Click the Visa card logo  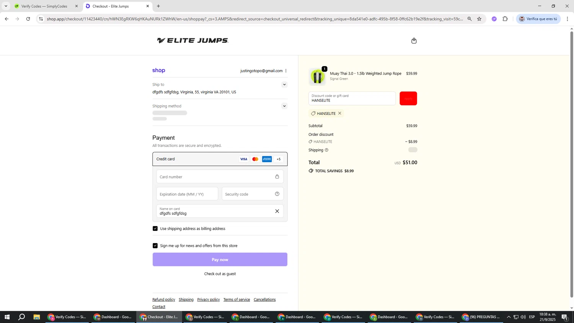244,159
